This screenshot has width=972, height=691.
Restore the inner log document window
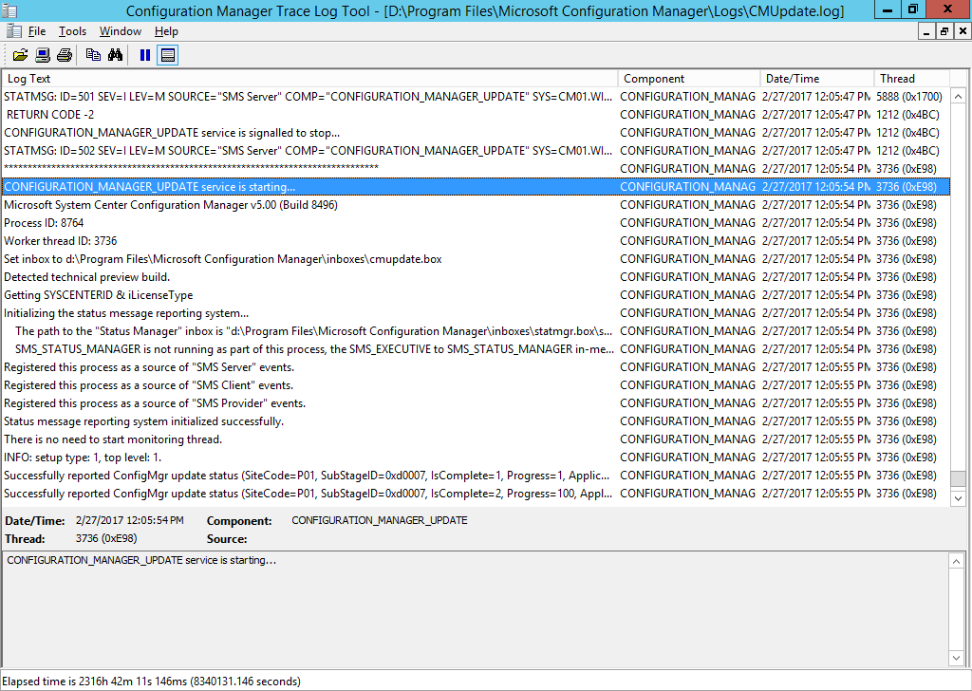point(944,31)
